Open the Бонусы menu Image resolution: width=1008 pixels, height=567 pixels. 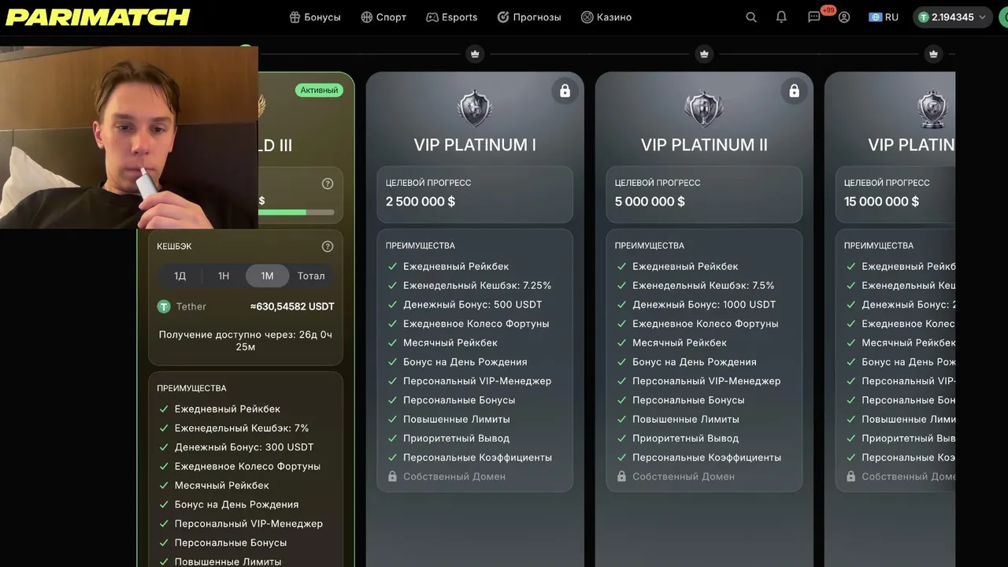point(315,17)
